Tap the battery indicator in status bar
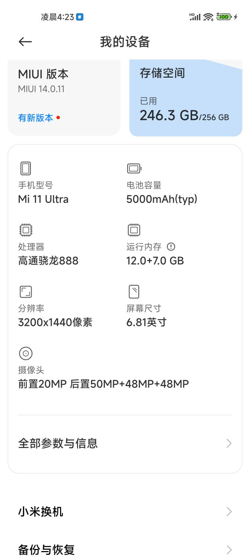 [x=224, y=17]
